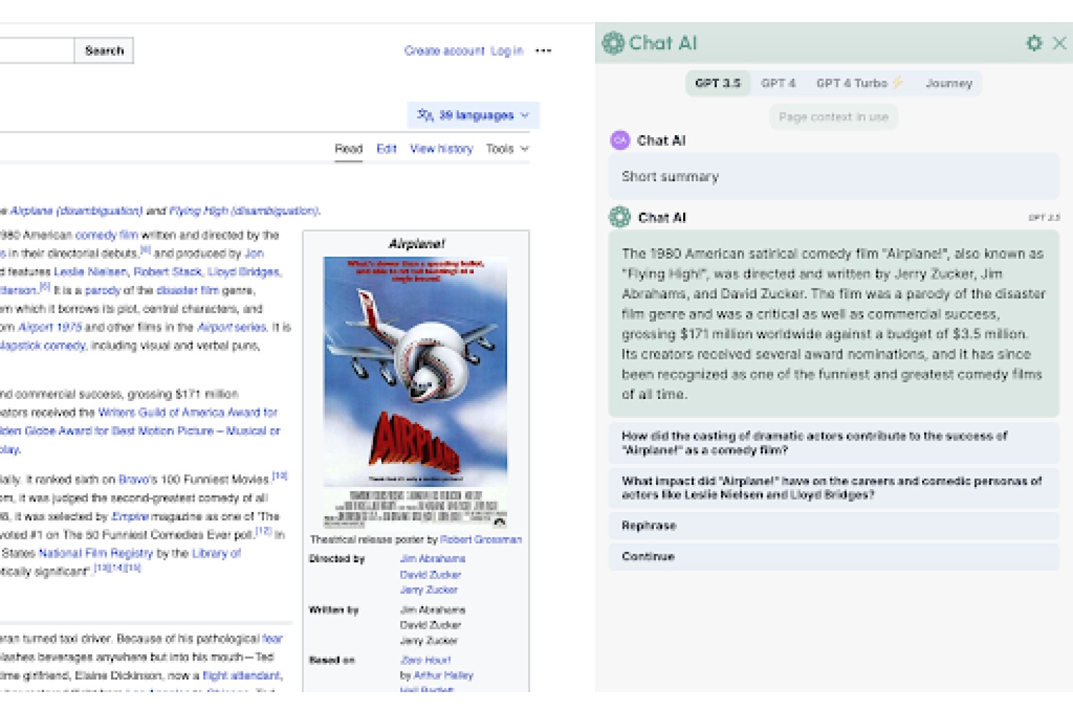The width and height of the screenshot is (1073, 715).
Task: Click the Log in link
Action: pos(507,51)
